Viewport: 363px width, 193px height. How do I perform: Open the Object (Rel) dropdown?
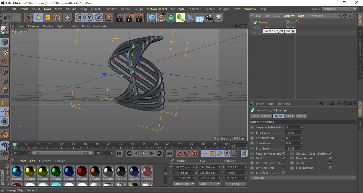(x=184, y=184)
